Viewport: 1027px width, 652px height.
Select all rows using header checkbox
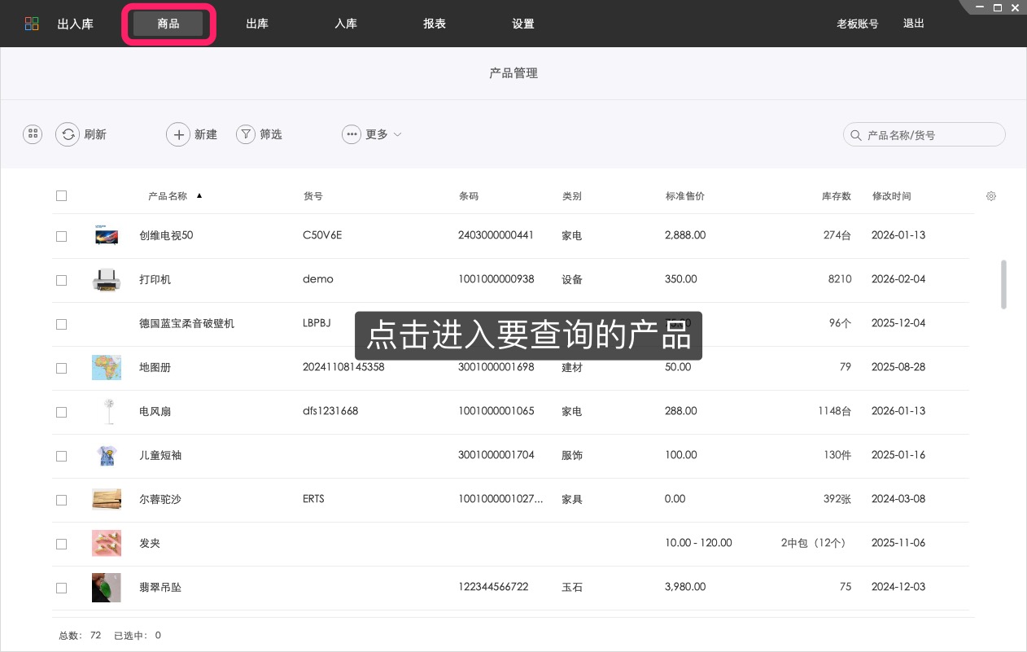(61, 195)
